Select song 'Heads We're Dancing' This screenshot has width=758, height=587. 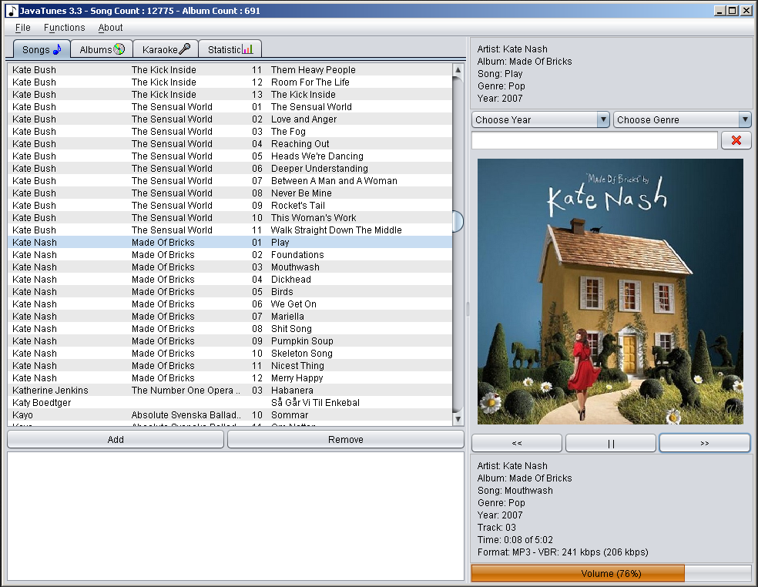230,156
